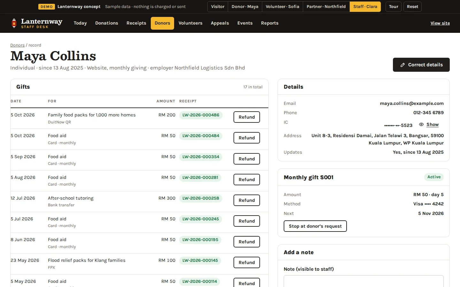Click Stop at donor's request button

coord(315,226)
